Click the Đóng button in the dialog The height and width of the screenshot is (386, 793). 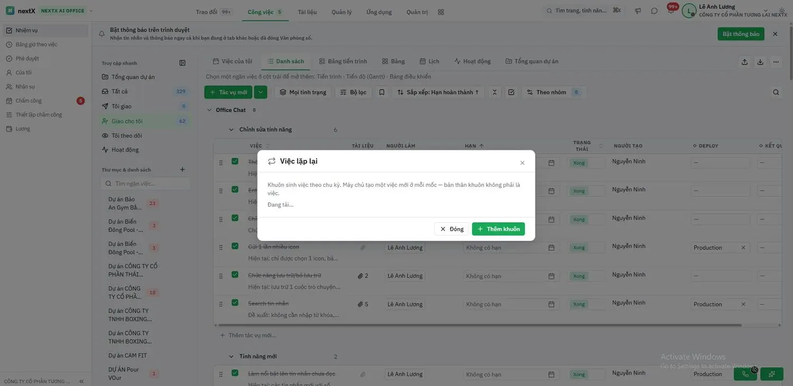[x=451, y=229]
